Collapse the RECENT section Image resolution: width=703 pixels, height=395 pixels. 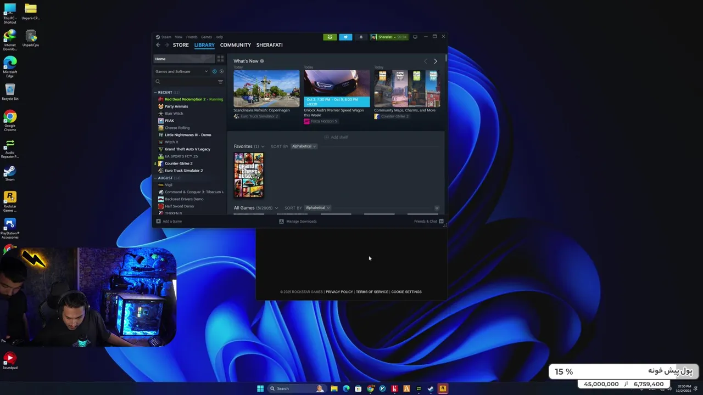[x=165, y=92]
